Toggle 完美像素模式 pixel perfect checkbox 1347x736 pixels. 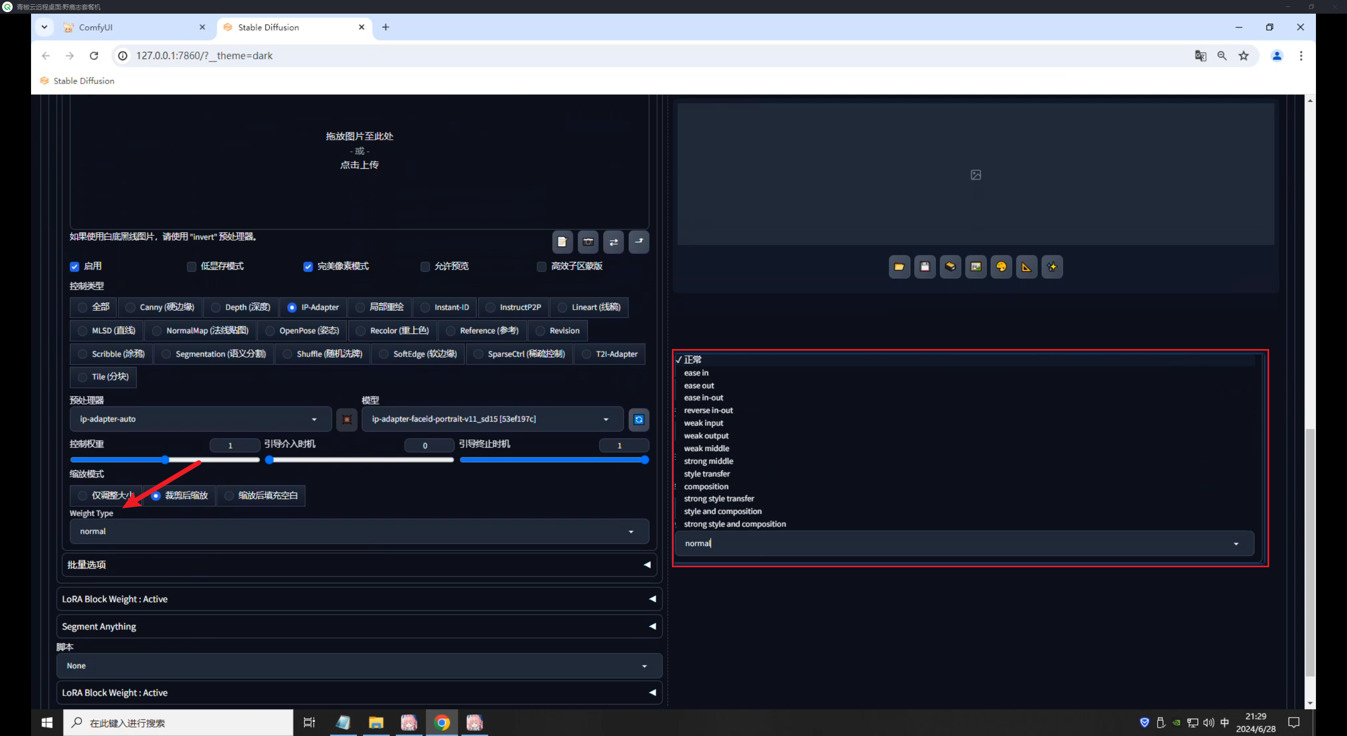pyautogui.click(x=308, y=267)
